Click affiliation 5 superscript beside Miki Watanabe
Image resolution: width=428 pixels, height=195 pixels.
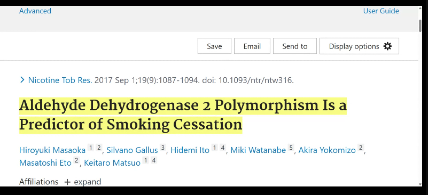291,148
